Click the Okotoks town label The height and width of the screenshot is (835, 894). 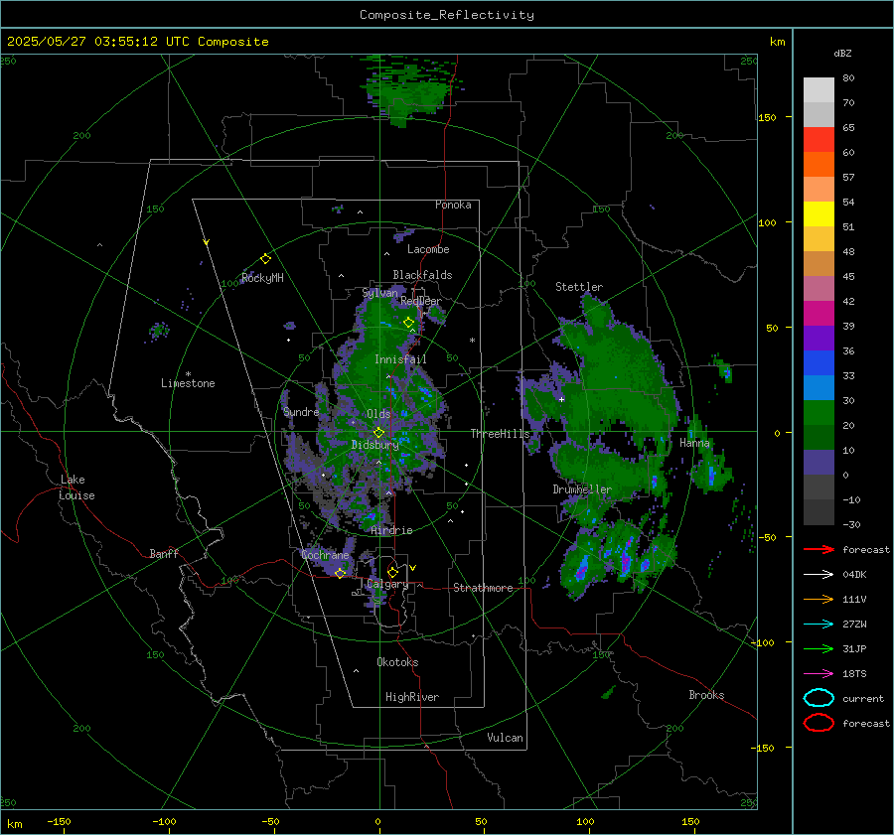click(397, 662)
